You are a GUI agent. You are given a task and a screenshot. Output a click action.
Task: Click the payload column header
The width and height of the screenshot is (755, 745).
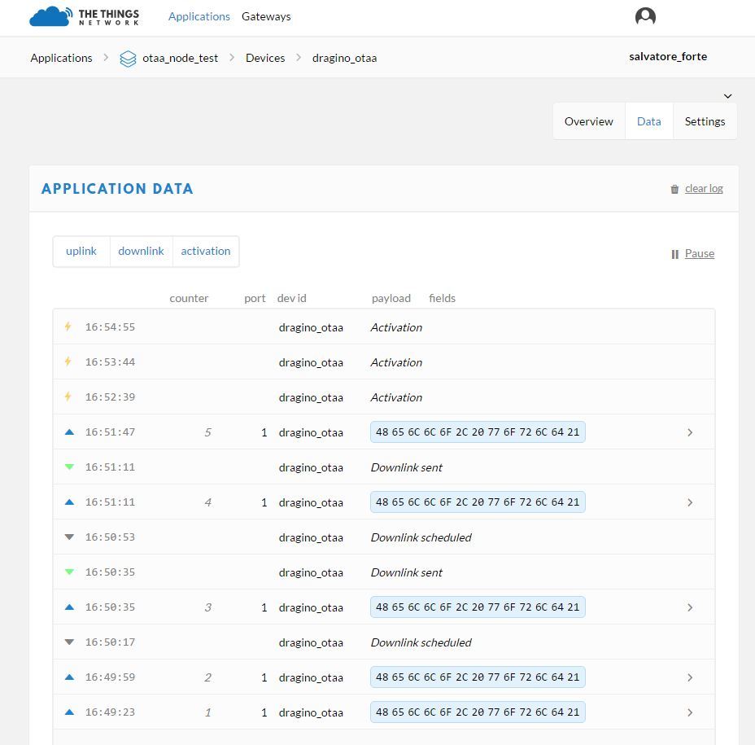point(391,299)
